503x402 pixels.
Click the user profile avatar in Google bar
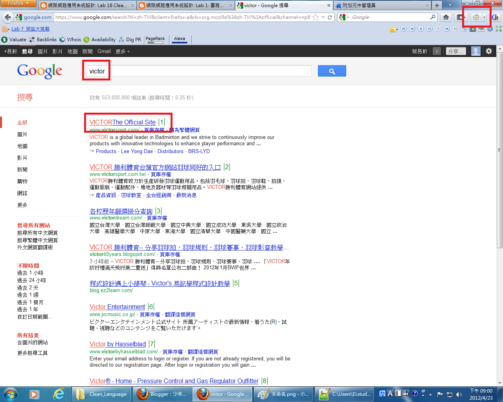476,51
